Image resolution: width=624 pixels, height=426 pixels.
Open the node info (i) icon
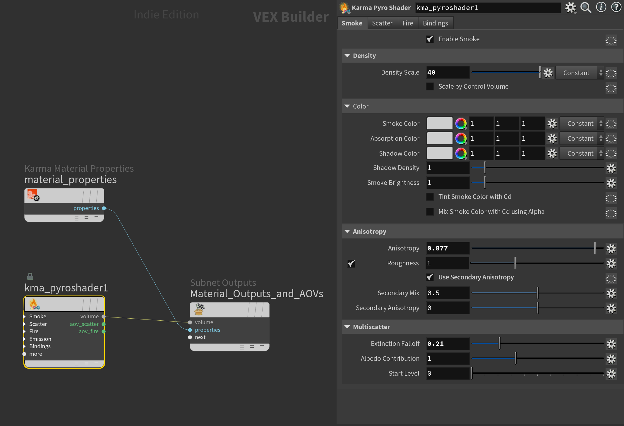[601, 8]
